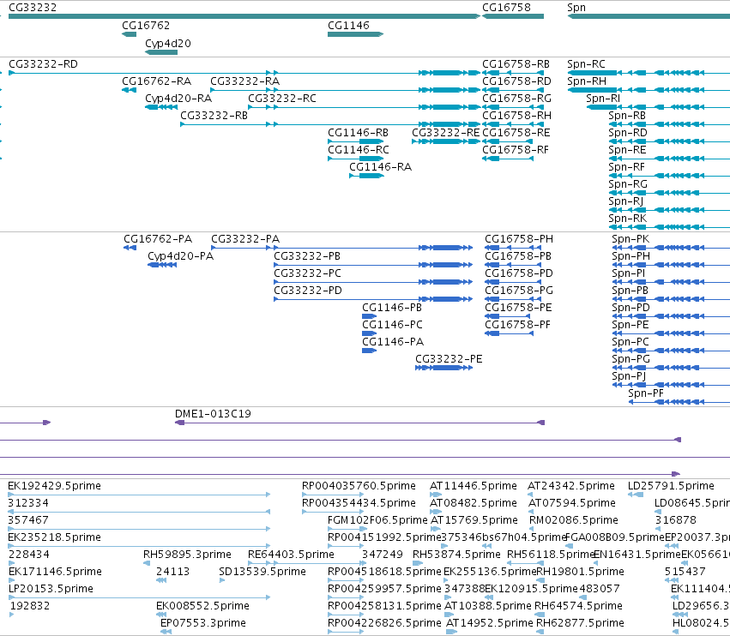The width and height of the screenshot is (730, 636).
Task: Click EST AT24342.5prime
Action: tap(570, 486)
